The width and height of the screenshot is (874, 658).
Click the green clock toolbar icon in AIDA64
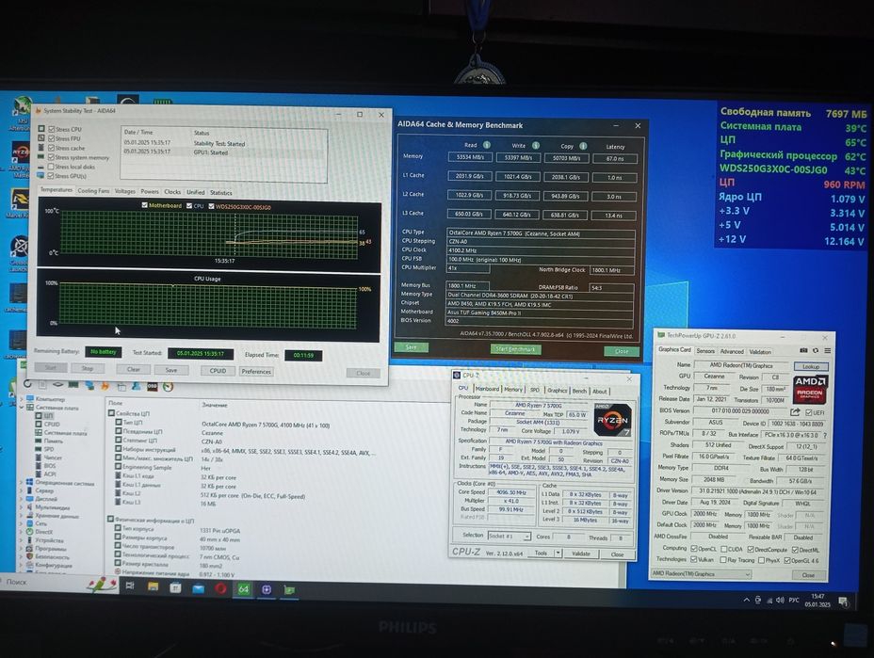168,386
